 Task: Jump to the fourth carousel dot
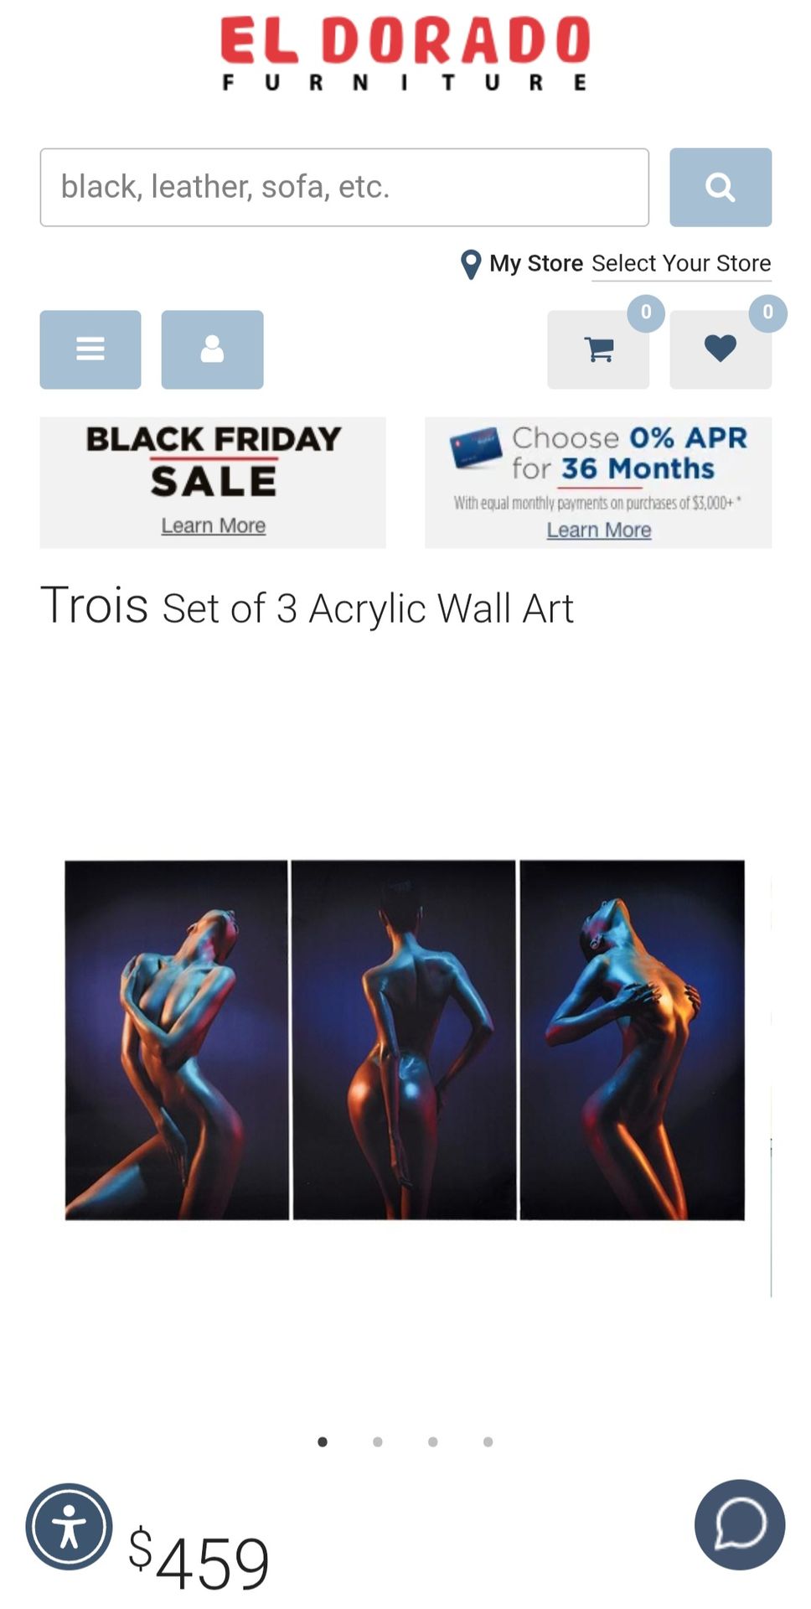coord(488,1441)
